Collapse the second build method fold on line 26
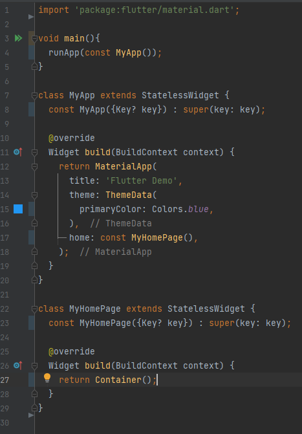 pos(34,366)
